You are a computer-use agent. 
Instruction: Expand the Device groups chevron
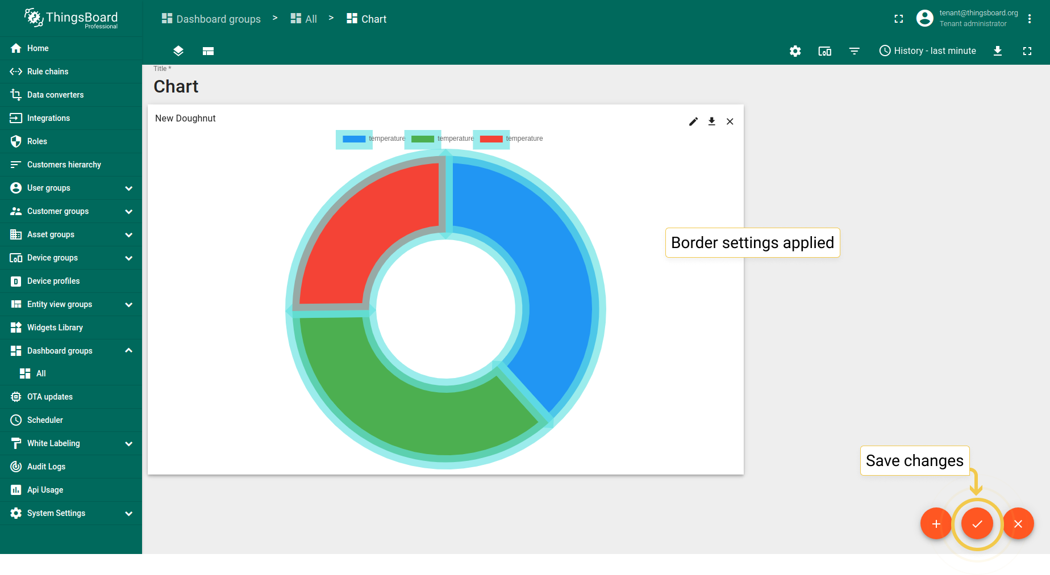(129, 258)
